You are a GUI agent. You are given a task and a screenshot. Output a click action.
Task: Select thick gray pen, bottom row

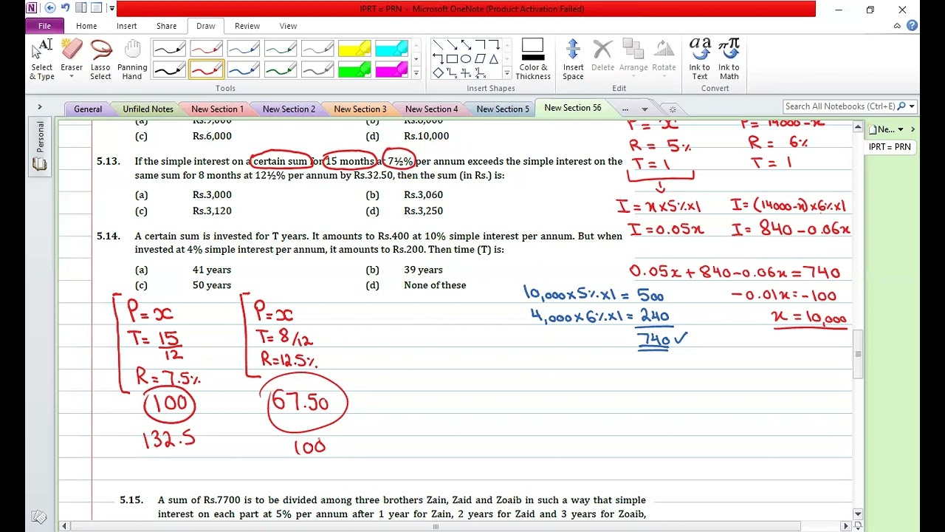tap(317, 69)
